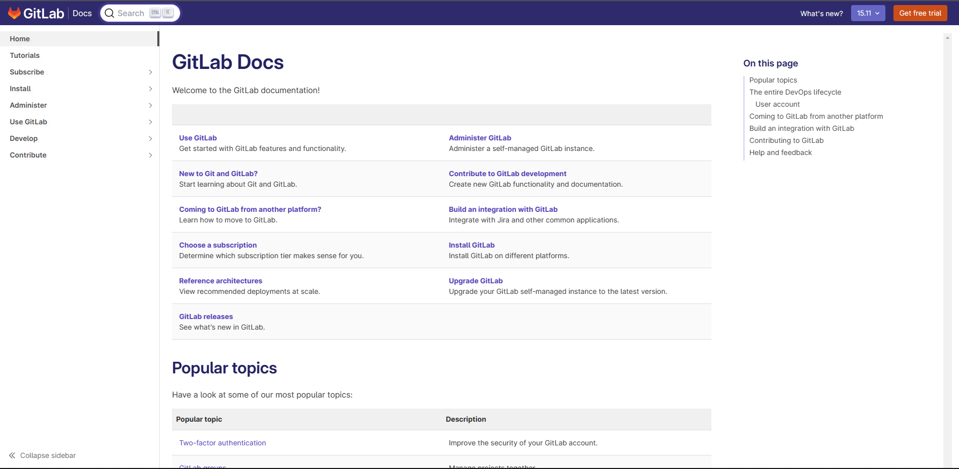Open the Reference architectures link

click(221, 281)
